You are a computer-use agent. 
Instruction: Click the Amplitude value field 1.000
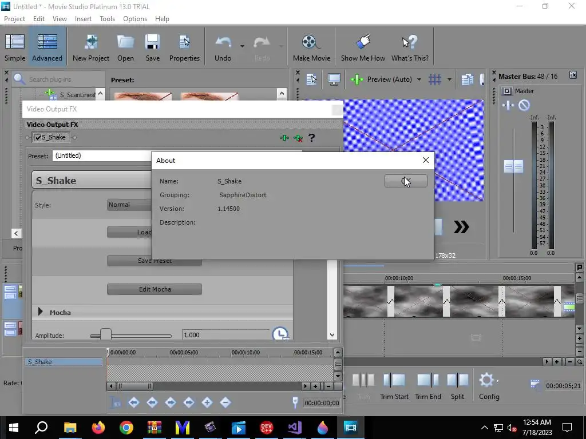[225, 335]
